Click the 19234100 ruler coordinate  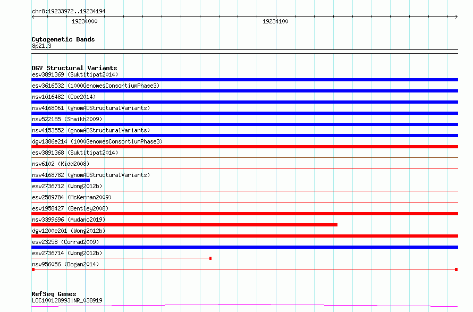[x=275, y=21]
